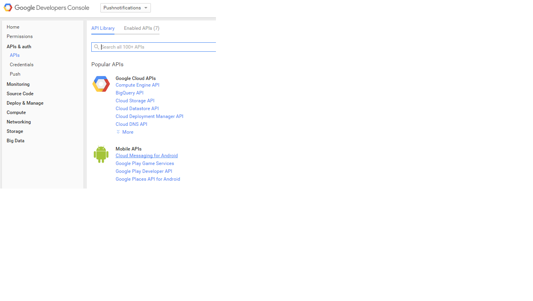533x301 pixels.
Task: Open Source Code section
Action: tap(20, 94)
